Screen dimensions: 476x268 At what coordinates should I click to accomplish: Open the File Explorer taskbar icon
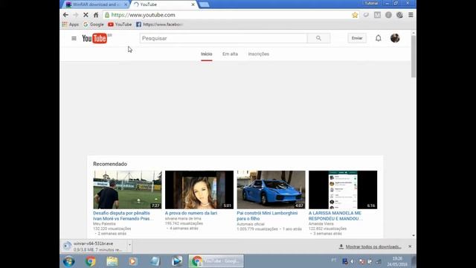[x=112, y=261]
